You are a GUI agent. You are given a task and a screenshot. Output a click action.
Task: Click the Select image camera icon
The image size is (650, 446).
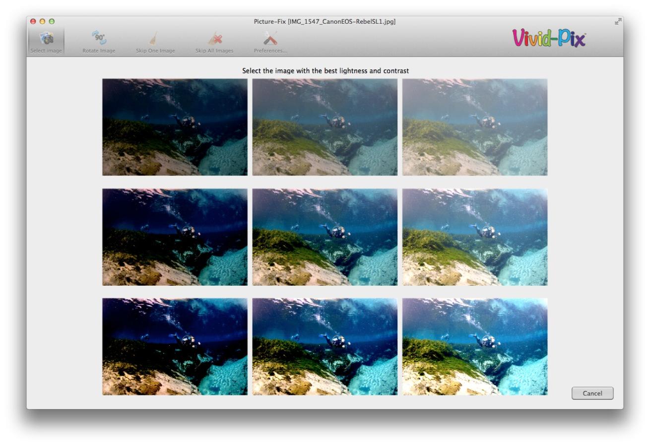(46, 39)
